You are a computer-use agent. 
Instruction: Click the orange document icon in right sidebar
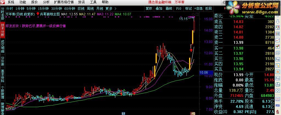click(x=278, y=72)
